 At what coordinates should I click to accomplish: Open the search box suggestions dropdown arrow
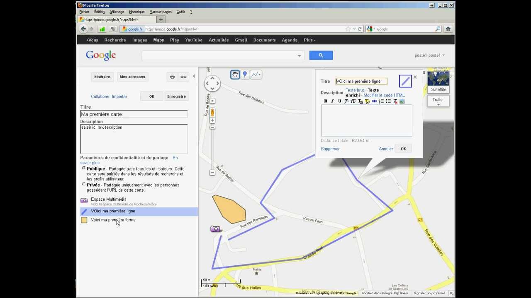click(x=299, y=55)
